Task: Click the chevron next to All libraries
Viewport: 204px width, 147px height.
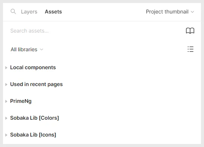Action: coord(42,49)
